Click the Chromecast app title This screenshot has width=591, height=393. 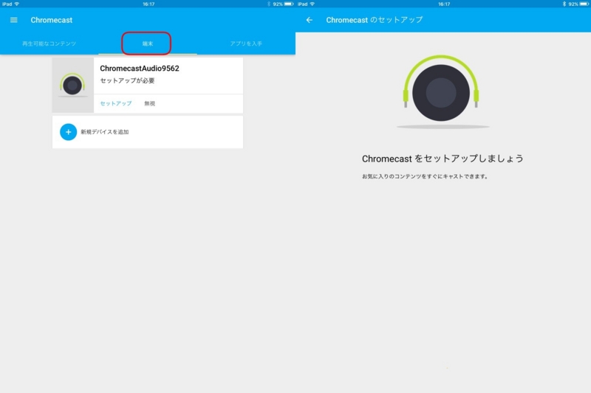pyautogui.click(x=52, y=20)
